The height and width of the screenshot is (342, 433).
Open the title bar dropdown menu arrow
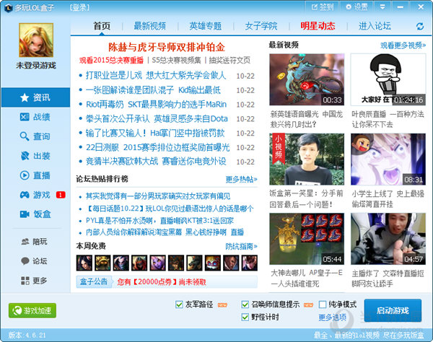click(x=382, y=7)
